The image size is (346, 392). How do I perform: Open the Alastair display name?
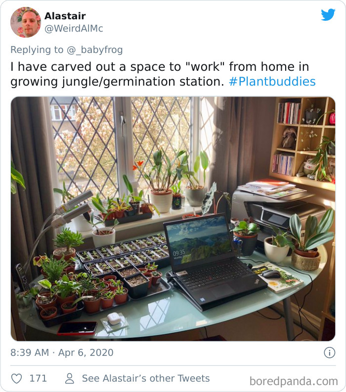coord(65,16)
